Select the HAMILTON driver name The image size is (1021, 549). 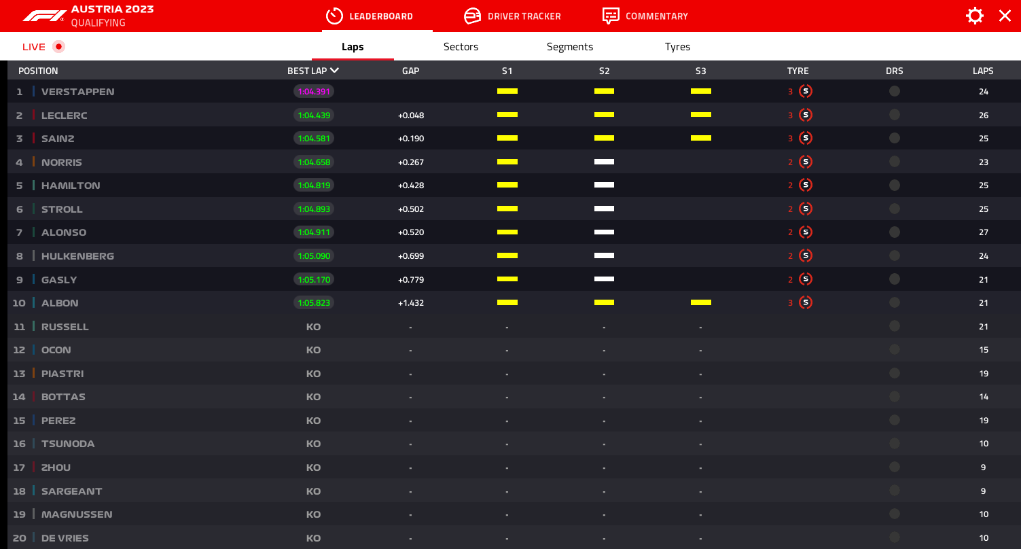pyautogui.click(x=71, y=185)
